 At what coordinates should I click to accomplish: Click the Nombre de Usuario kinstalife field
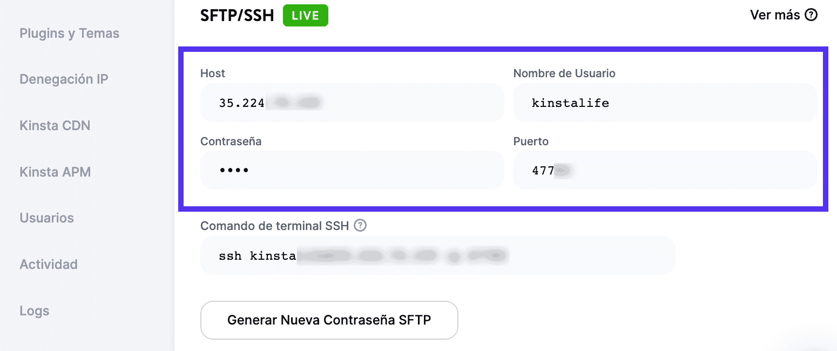pos(664,103)
